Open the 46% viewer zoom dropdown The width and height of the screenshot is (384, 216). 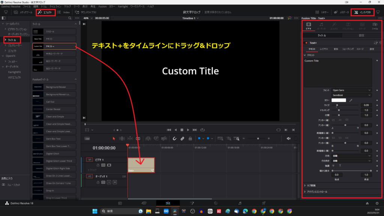coord(88,18)
